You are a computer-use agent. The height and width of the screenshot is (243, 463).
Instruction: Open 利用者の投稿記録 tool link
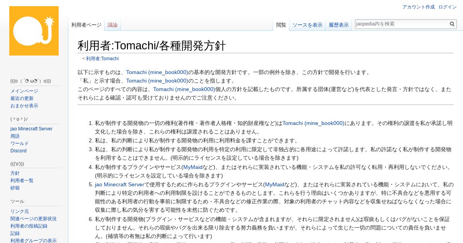click(x=29, y=226)
